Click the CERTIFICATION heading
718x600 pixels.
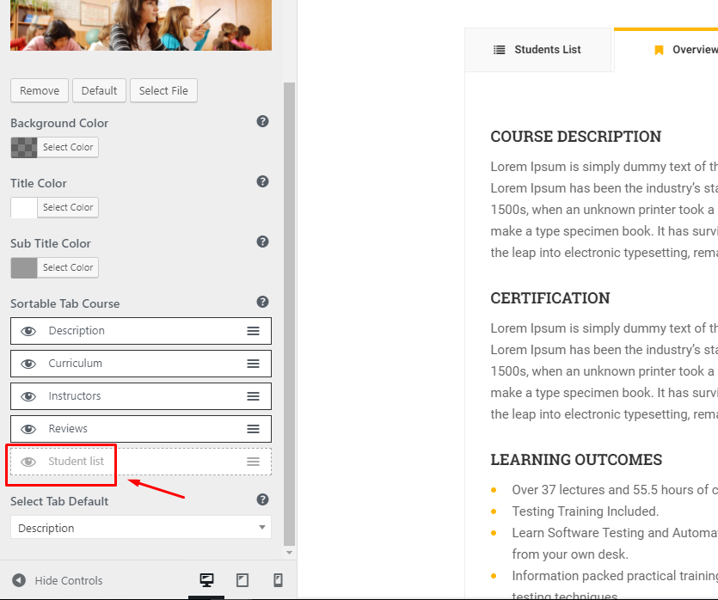pos(550,298)
